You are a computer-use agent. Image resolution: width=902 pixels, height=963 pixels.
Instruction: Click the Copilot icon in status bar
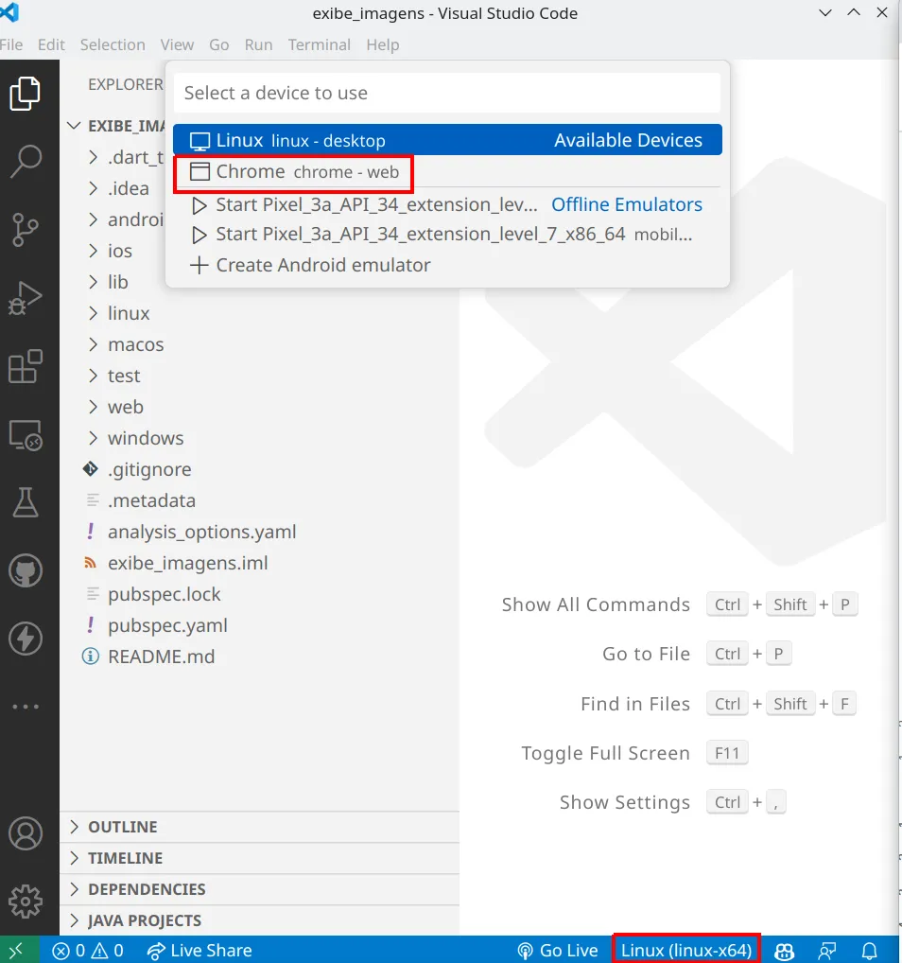(784, 951)
